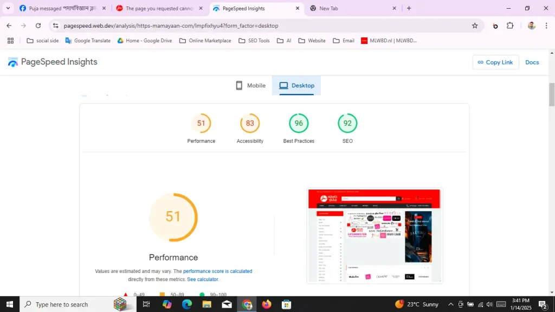Click the website screenshot thumbnail
The width and height of the screenshot is (555, 312).
[375, 235]
